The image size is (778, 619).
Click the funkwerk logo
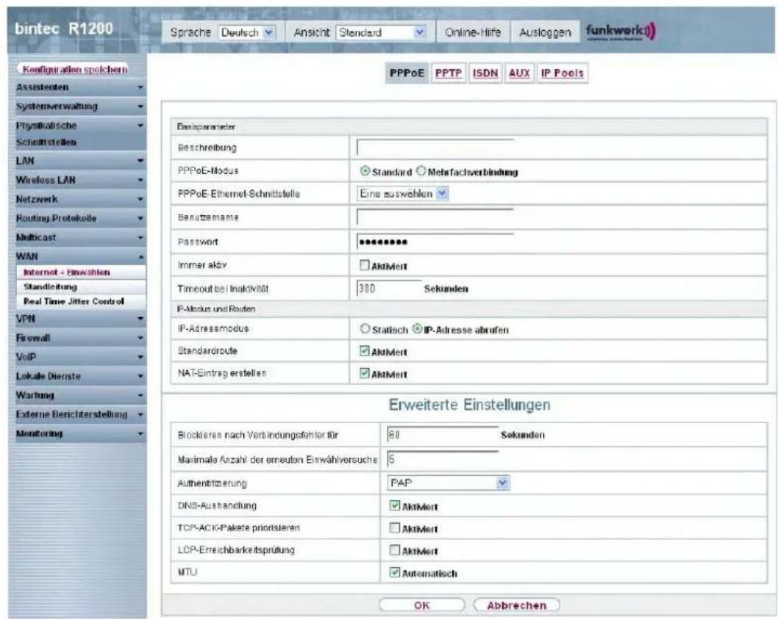620,32
